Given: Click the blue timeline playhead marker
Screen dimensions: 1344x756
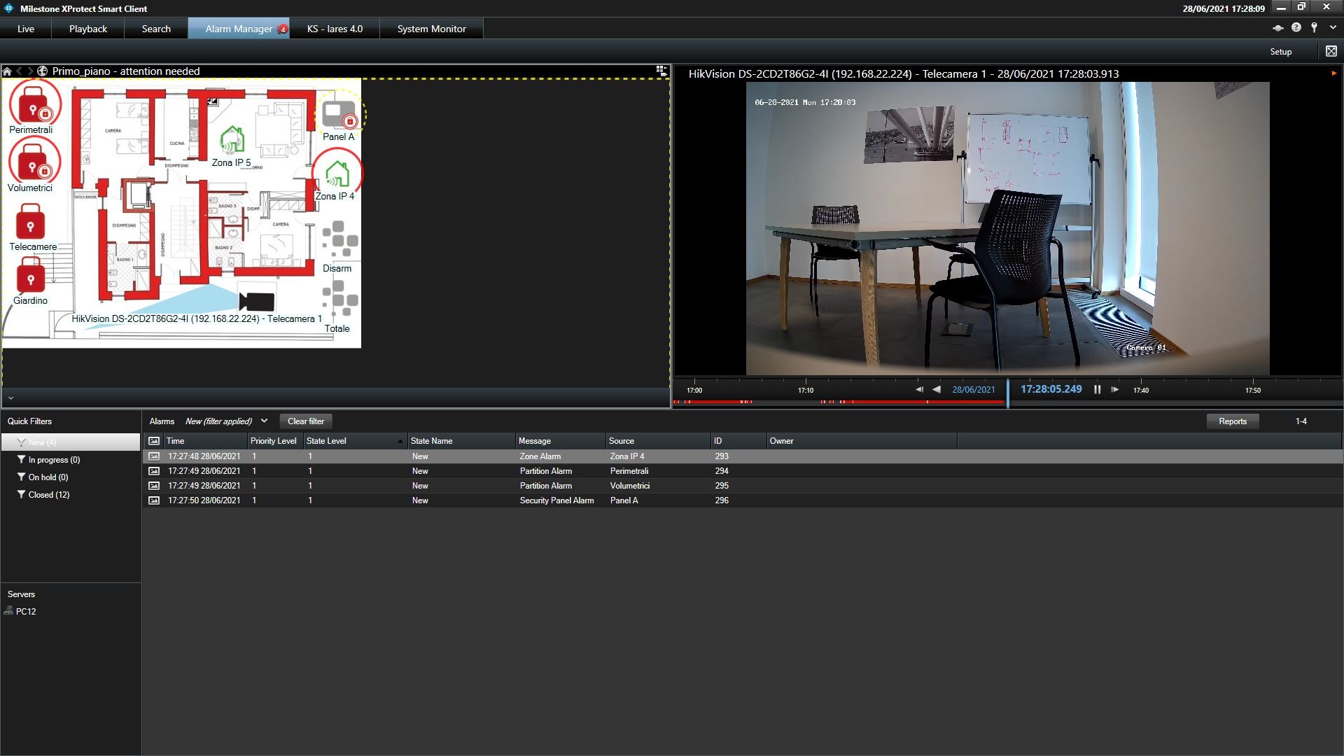Looking at the screenshot, I should [x=1008, y=393].
